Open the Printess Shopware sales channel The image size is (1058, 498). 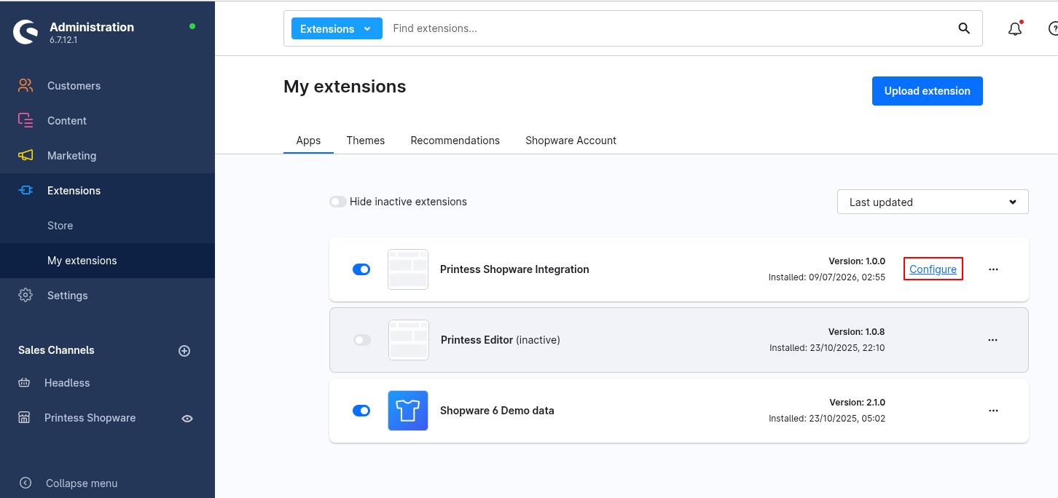tap(90, 418)
